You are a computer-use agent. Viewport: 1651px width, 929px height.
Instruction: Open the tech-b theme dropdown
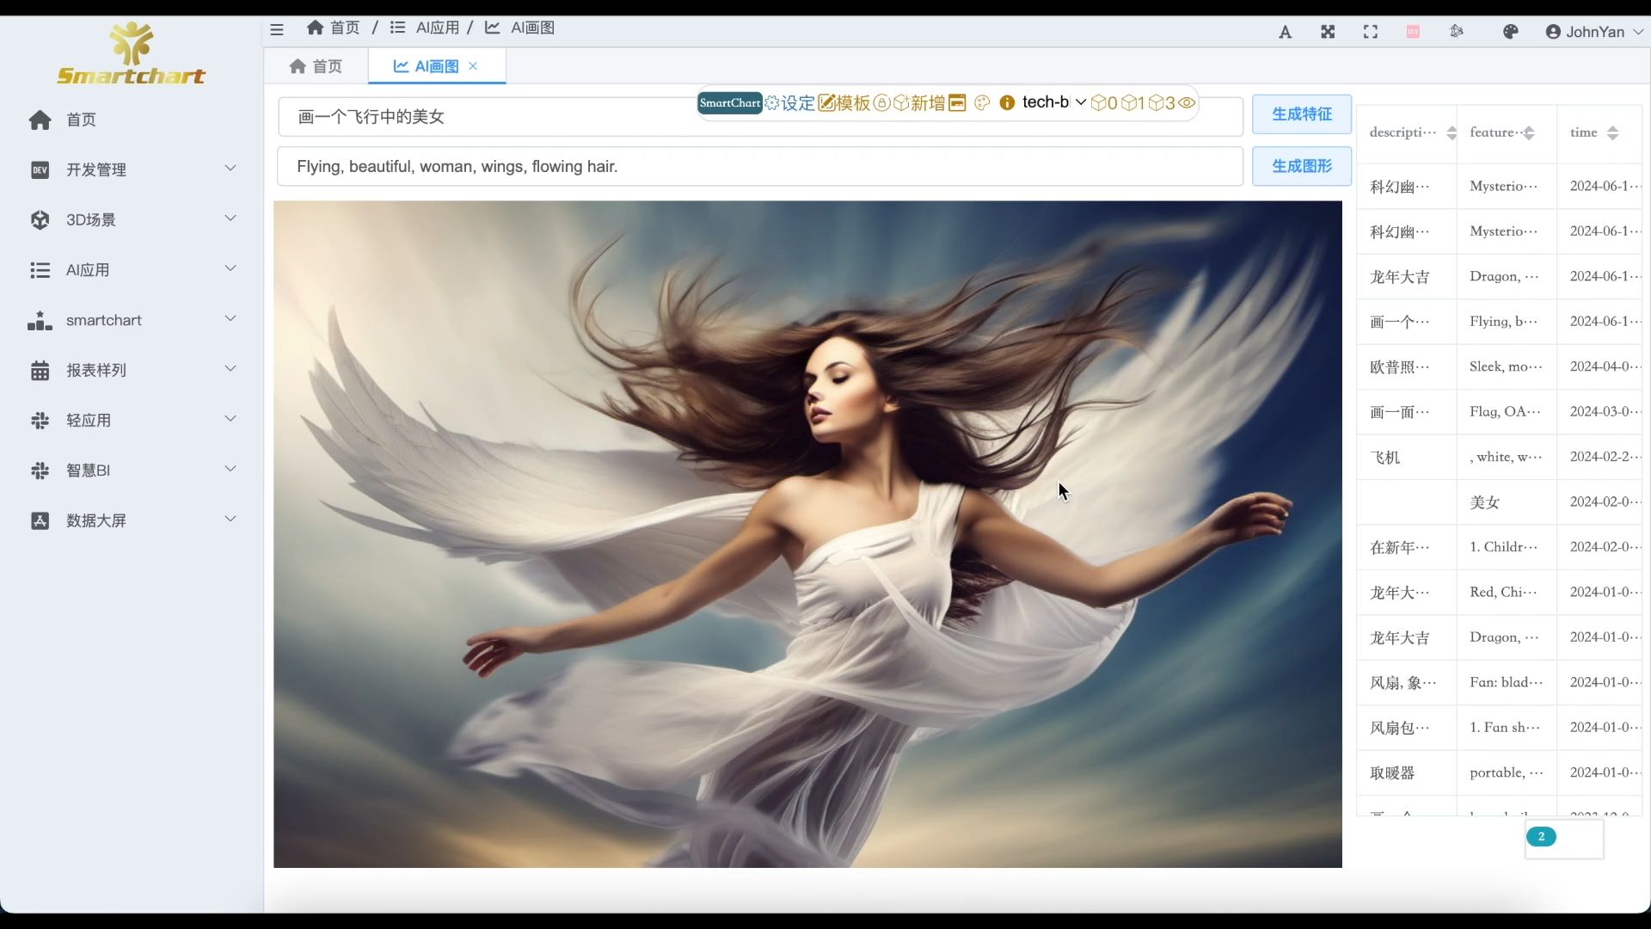(1053, 102)
